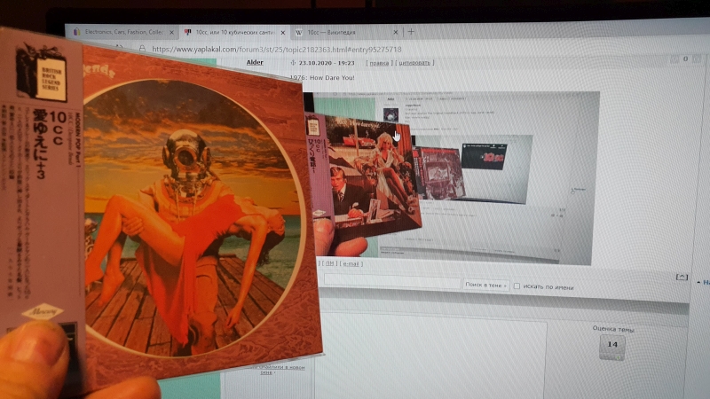The width and height of the screenshot is (710, 399).
Task: Click the правка edit link
Action: click(379, 63)
